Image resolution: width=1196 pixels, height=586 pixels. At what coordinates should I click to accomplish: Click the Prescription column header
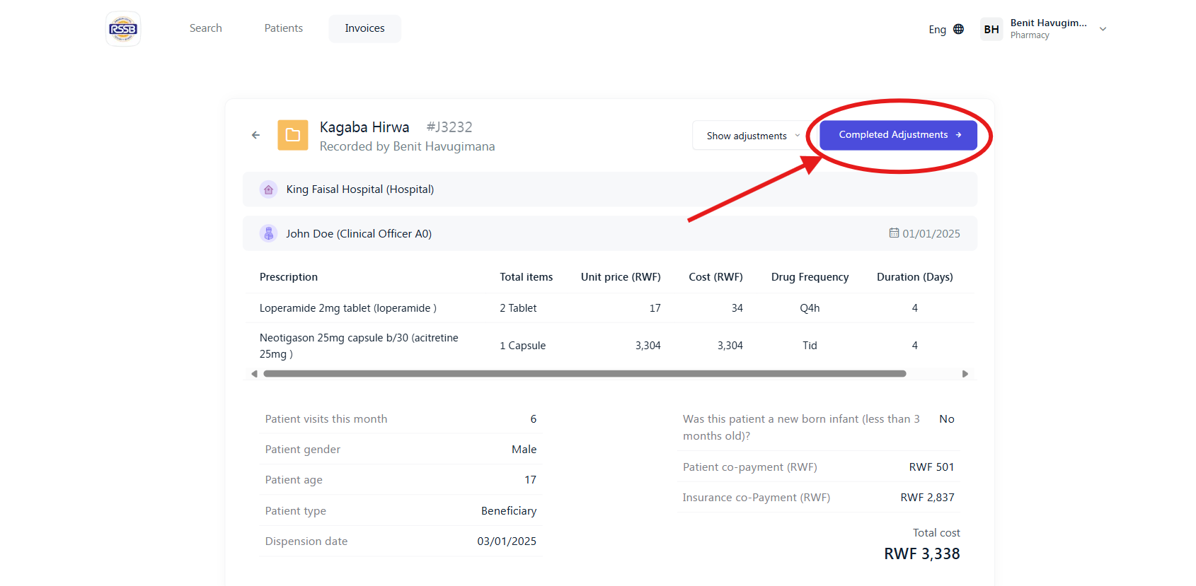289,277
